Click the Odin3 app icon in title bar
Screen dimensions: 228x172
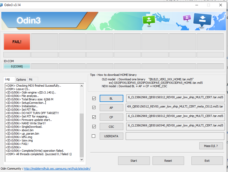click(x=1, y=5)
